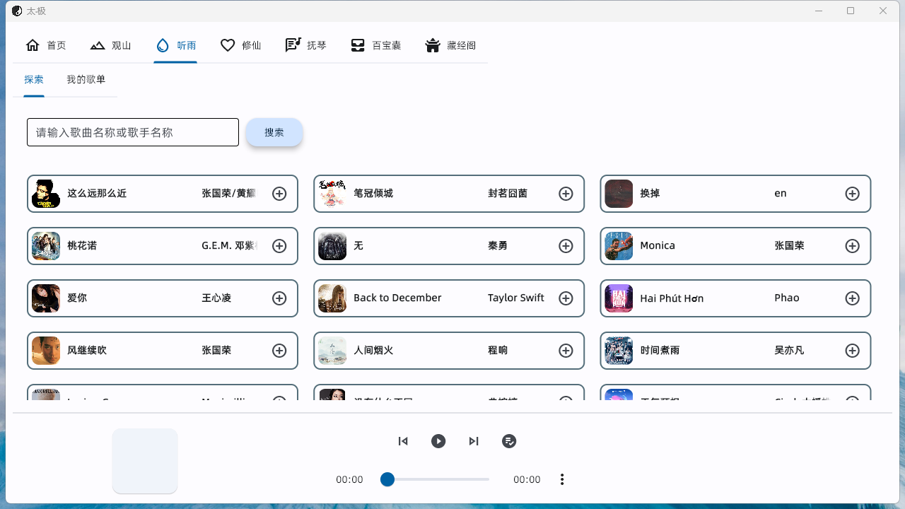Click the empty album cover placeholder

click(145, 461)
